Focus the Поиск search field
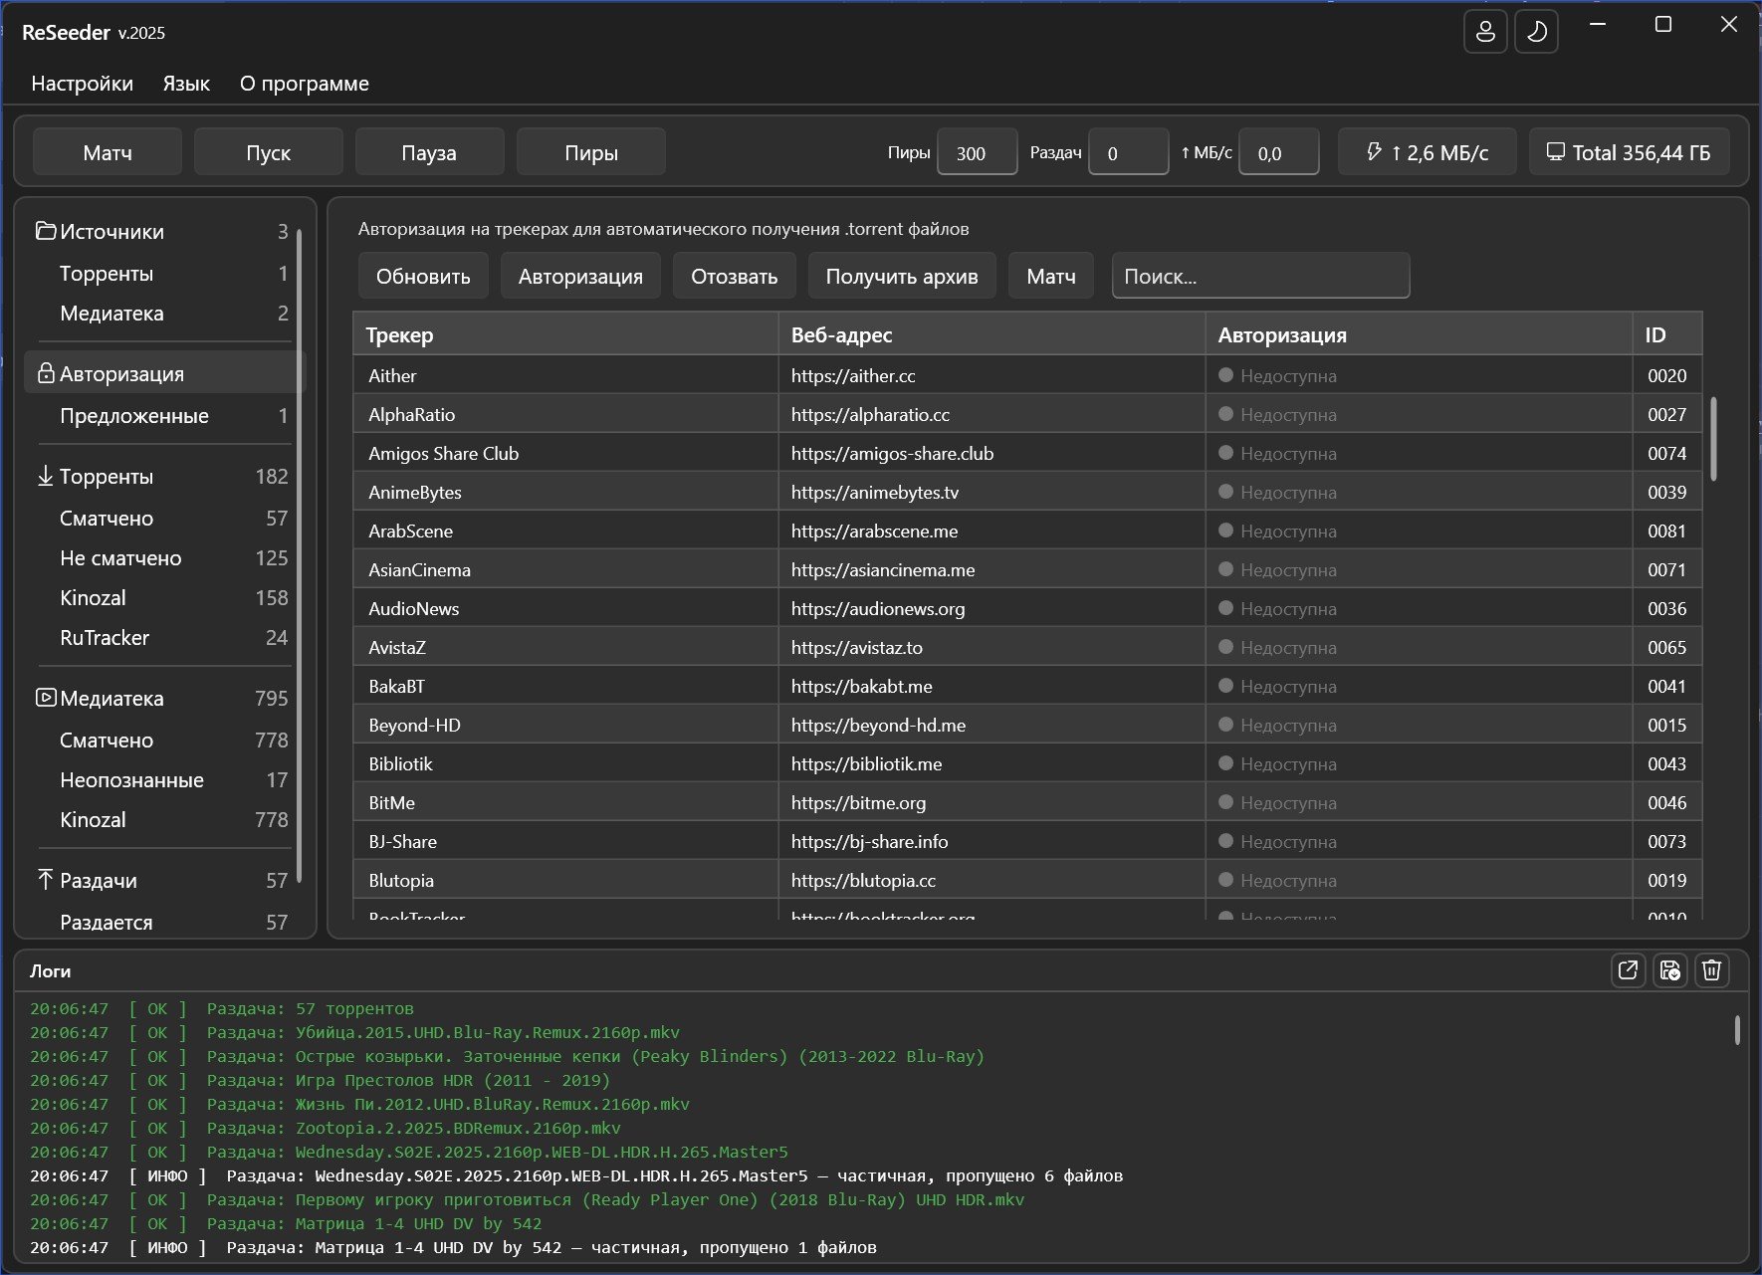Image resolution: width=1762 pixels, height=1275 pixels. pos(1259,276)
